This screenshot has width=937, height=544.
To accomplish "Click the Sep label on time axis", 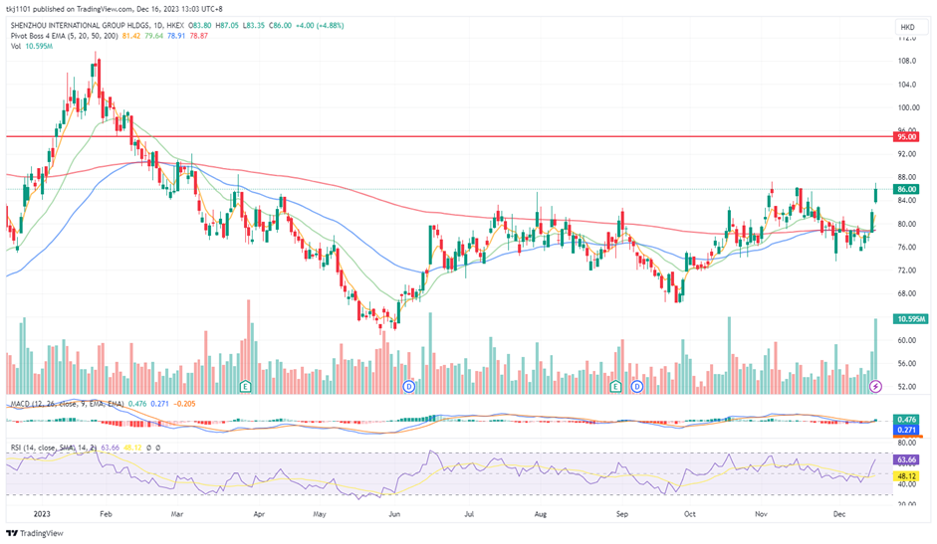I will click(x=622, y=514).
